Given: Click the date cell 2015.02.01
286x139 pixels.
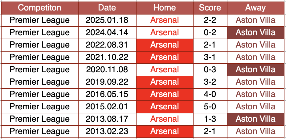Looking at the screenshot, I should (x=107, y=107).
